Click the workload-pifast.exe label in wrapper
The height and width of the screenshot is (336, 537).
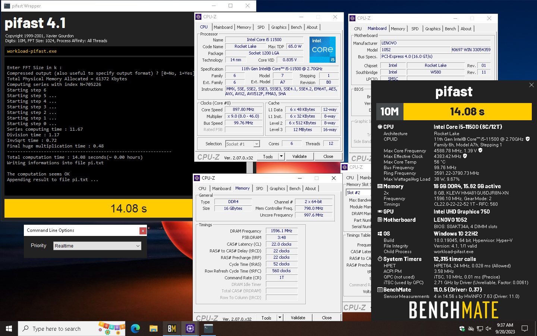coord(32,51)
